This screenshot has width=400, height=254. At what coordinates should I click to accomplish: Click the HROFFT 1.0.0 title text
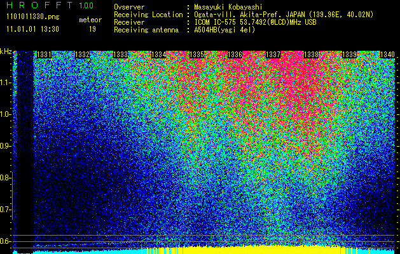(50, 5)
